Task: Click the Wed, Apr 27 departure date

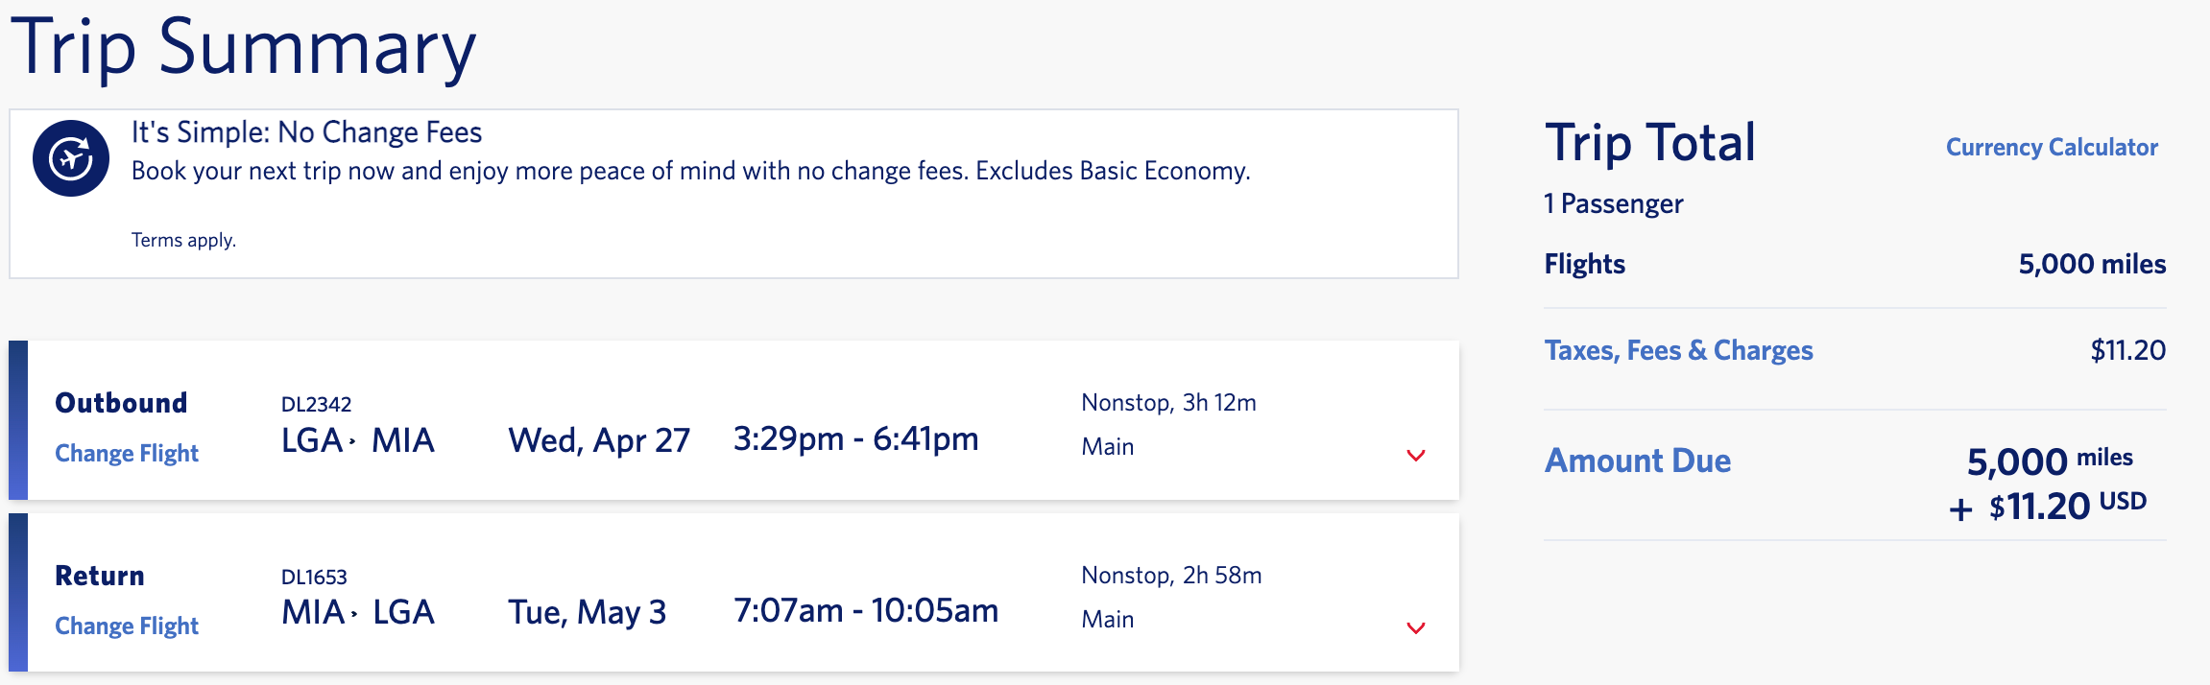Action: (x=598, y=440)
